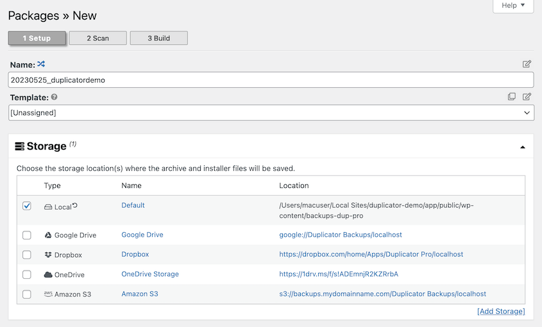Click the OneDrive cloud icon
Image resolution: width=542 pixels, height=327 pixels.
pos(48,275)
